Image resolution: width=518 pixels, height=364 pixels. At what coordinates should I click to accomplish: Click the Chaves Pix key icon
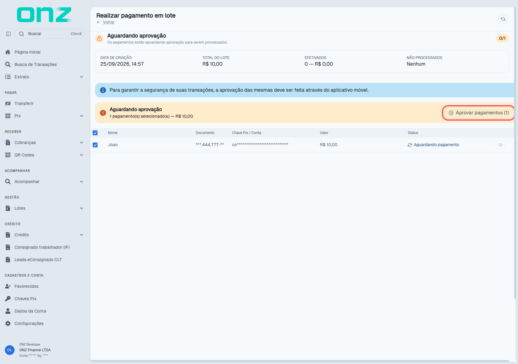pyautogui.click(x=8, y=299)
